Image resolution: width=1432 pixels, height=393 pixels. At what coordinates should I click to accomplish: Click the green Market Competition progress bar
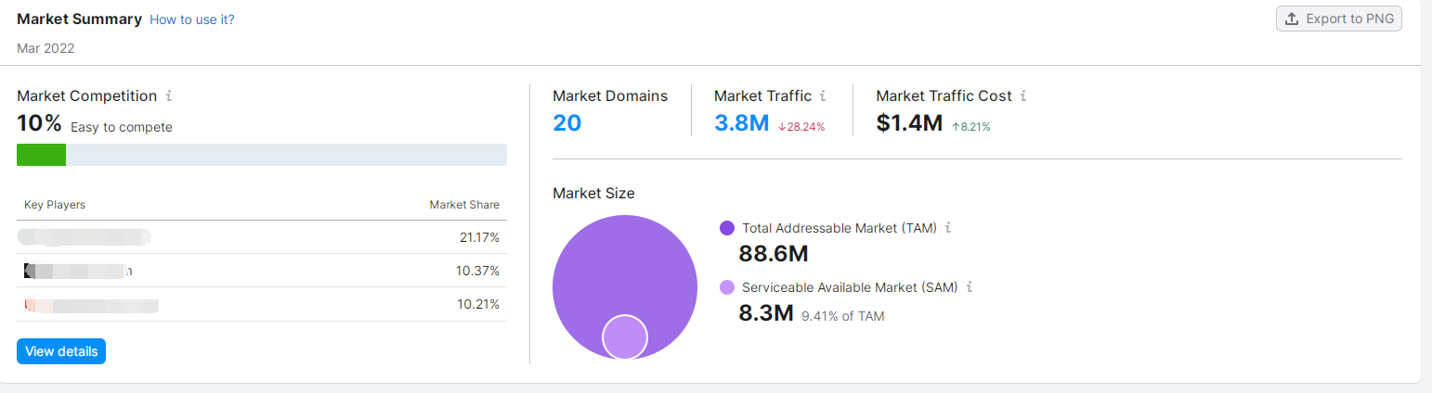point(41,155)
